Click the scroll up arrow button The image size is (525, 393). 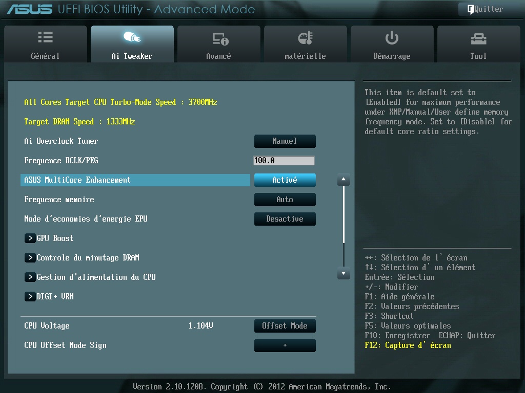pos(344,180)
